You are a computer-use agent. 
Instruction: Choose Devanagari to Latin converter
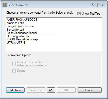[x=19, y=36]
